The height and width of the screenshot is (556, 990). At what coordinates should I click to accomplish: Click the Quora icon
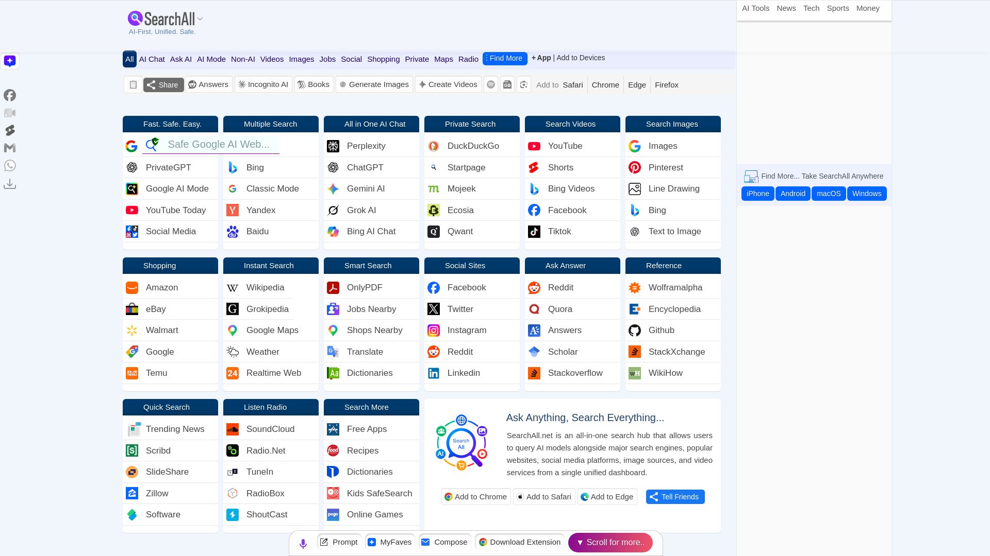[534, 309]
